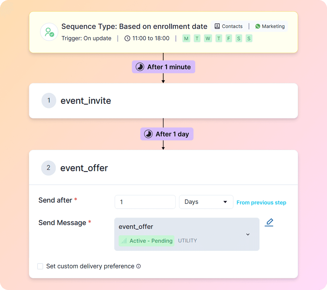Viewport: 327px width, 290px height.
Task: Click the clock icon beside 11:00 to 18:00
Action: pyautogui.click(x=127, y=38)
